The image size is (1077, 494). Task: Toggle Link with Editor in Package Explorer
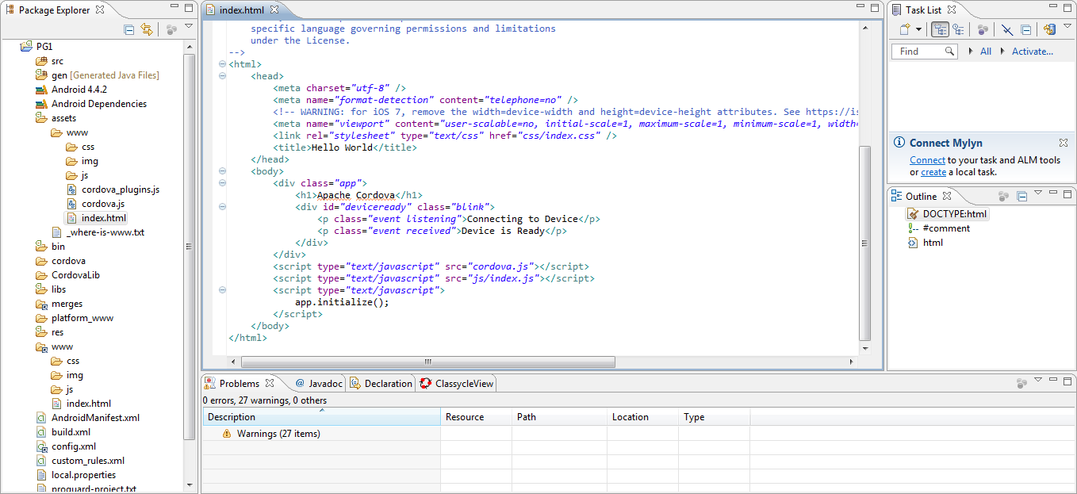pyautogui.click(x=147, y=29)
